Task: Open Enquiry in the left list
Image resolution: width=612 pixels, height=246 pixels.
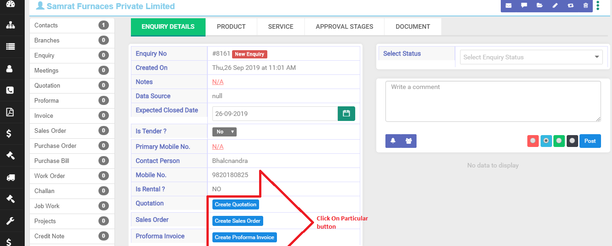Action: 72,56
